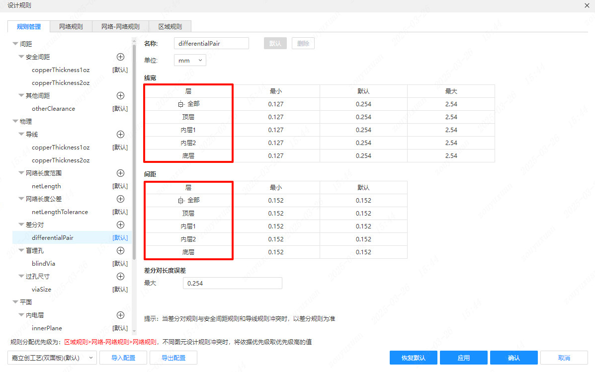Click the 恢复默认 button
The image size is (595, 372).
[x=413, y=357]
